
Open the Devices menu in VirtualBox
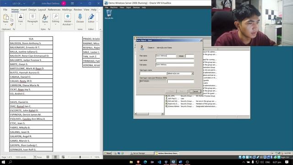tap(136, 7)
